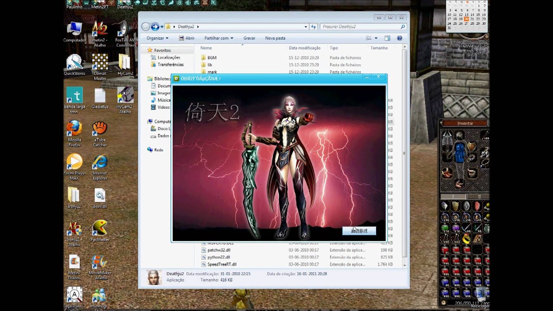This screenshot has height=311, width=553.
Task: Open the recent pages dropdown arrow
Action: click(162, 27)
